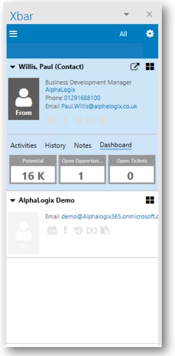The image size is (175, 356).
Task: Open the Open Opportunities tile
Action: point(83,169)
